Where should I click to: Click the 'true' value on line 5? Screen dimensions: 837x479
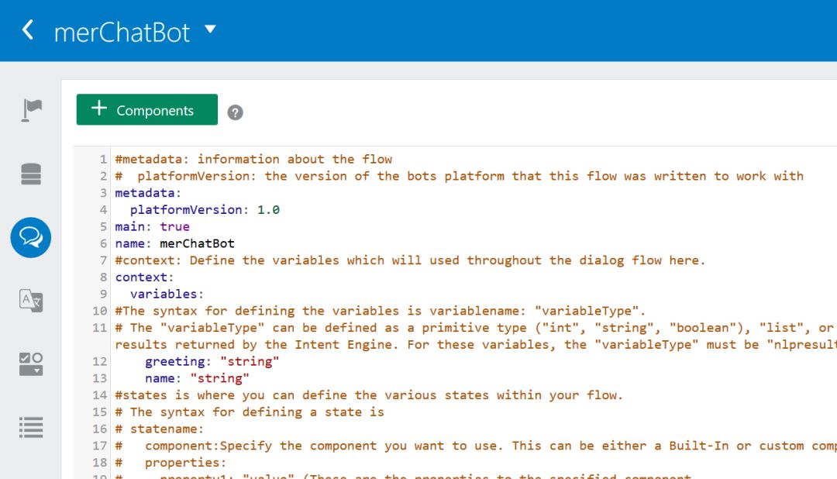[174, 226]
